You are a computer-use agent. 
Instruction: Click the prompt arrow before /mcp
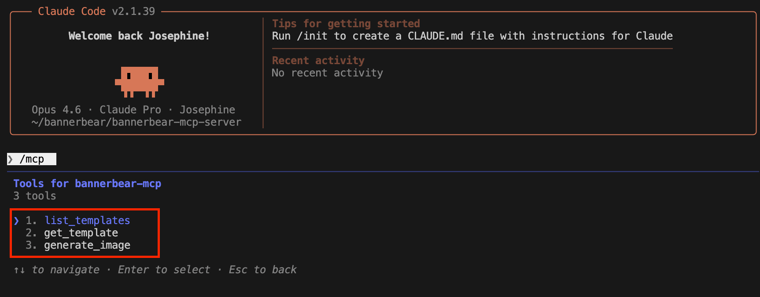(x=11, y=159)
